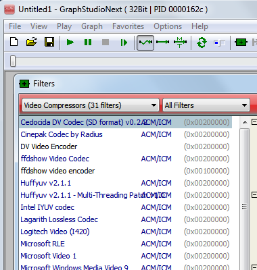This screenshot has width=257, height=270.
Task: Select Cedocida DV Codec filter row
Action: click(x=125, y=122)
